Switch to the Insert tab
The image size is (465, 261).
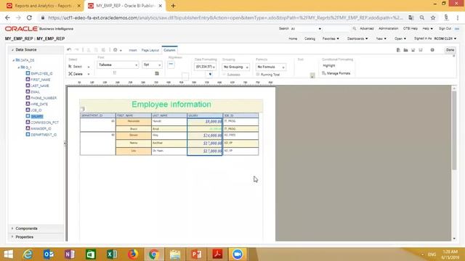click(x=133, y=50)
